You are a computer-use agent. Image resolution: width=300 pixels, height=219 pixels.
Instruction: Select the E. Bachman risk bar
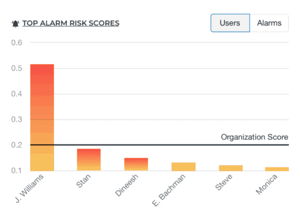click(184, 167)
